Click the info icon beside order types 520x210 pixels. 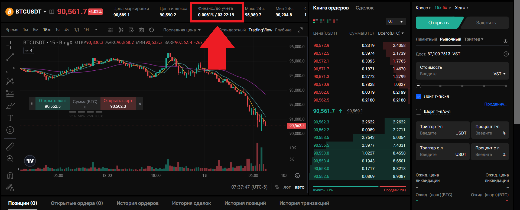point(505,41)
